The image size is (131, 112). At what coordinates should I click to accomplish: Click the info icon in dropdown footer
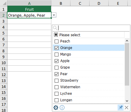(x=62, y=108)
